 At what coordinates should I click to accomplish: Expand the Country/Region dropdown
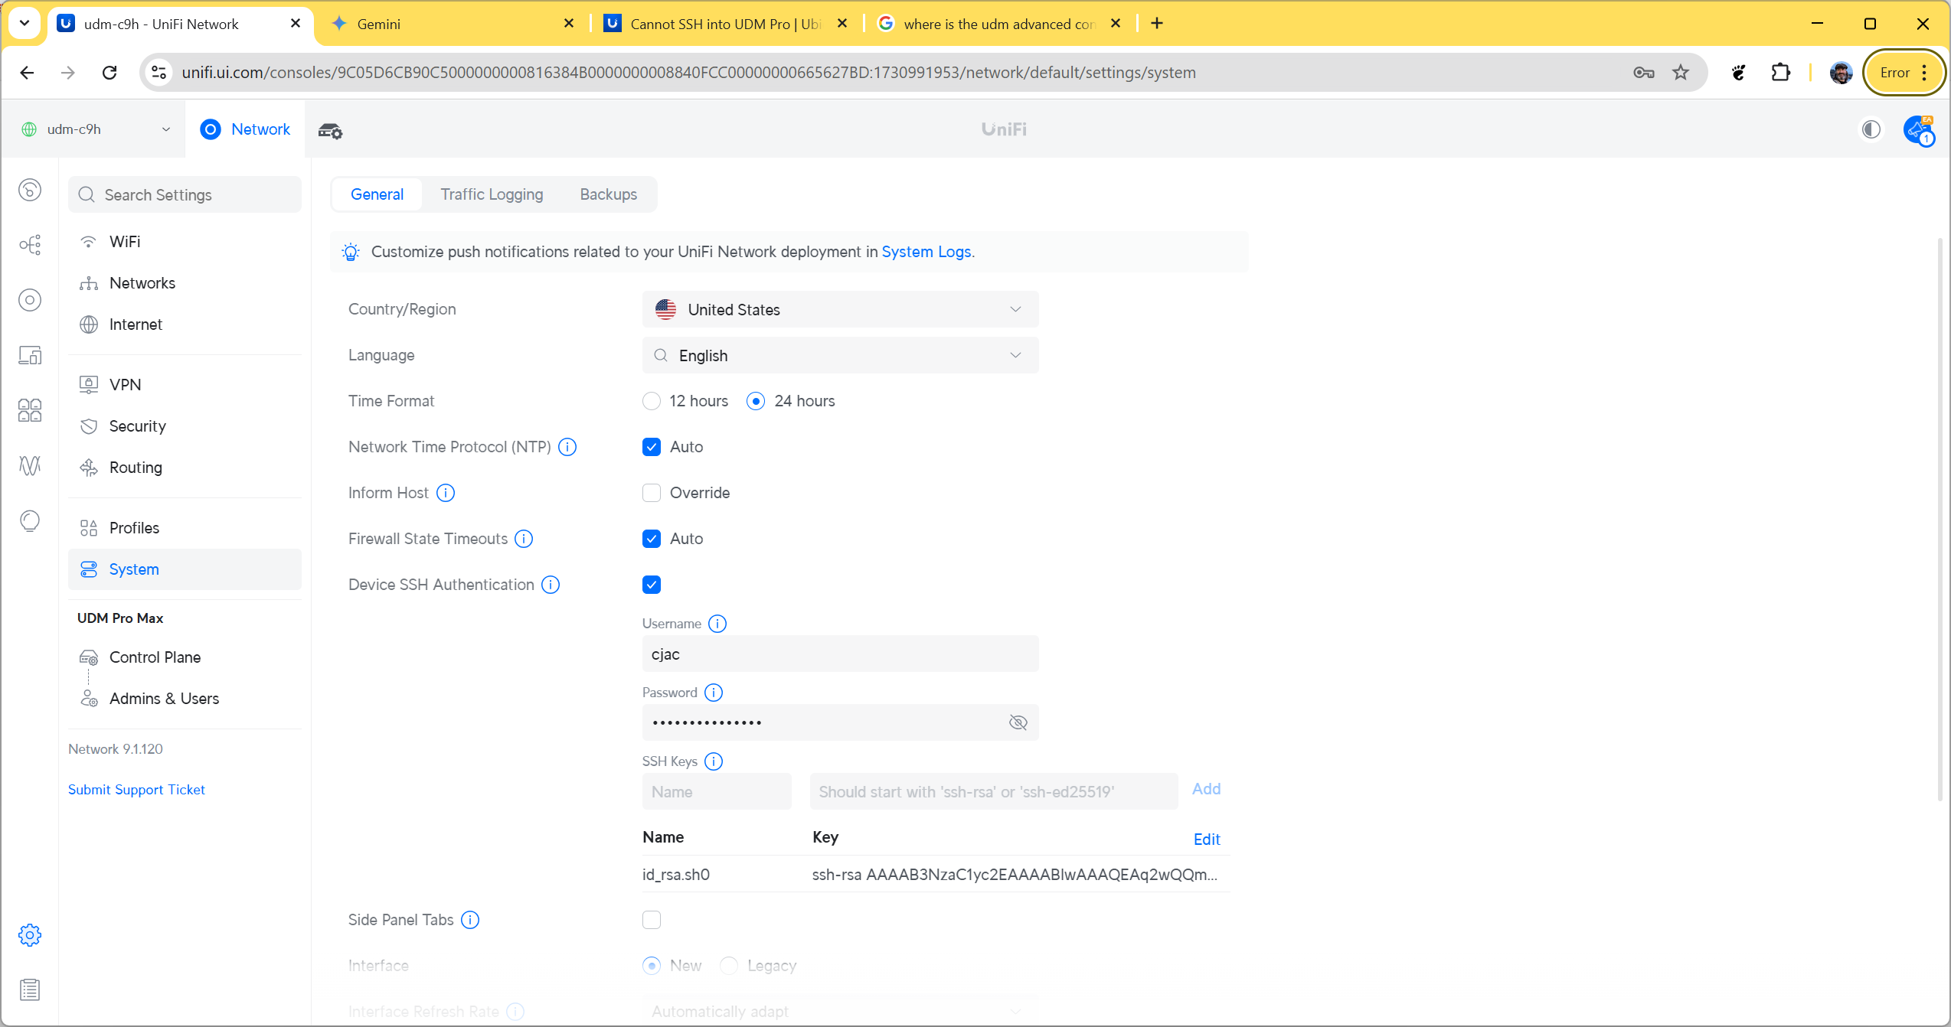(840, 309)
